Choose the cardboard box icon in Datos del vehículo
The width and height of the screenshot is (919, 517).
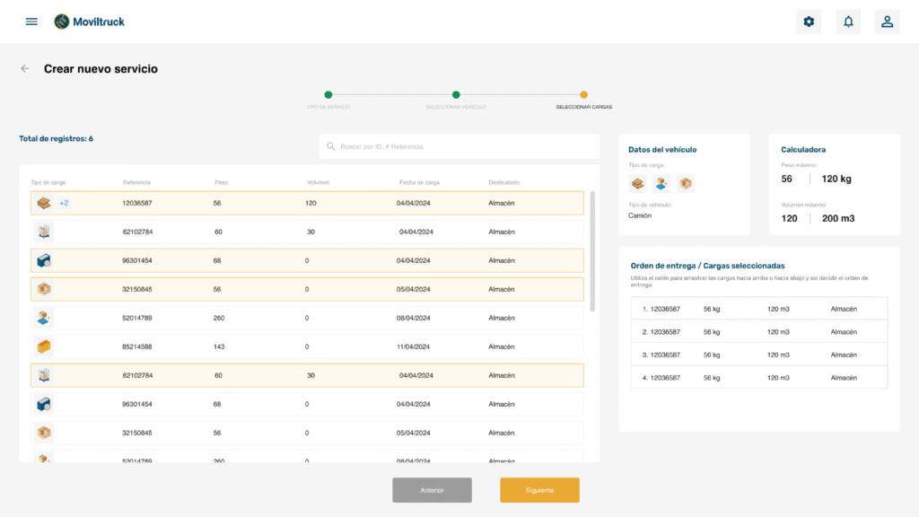pos(685,184)
